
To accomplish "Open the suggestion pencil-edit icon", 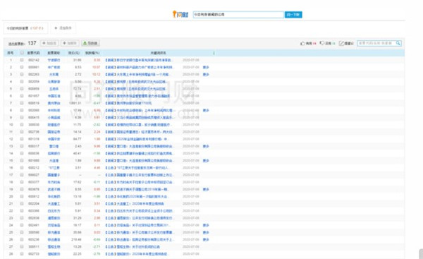I will (341, 43).
